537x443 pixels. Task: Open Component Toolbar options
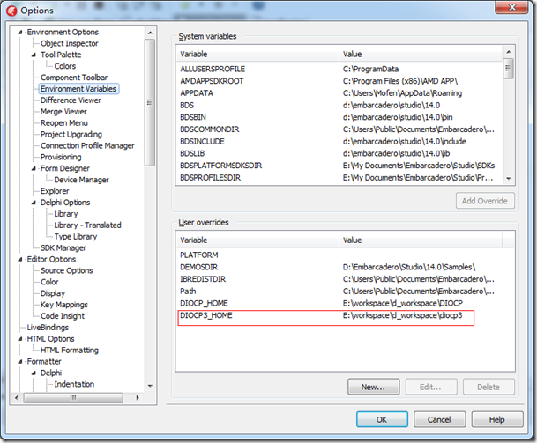click(74, 78)
